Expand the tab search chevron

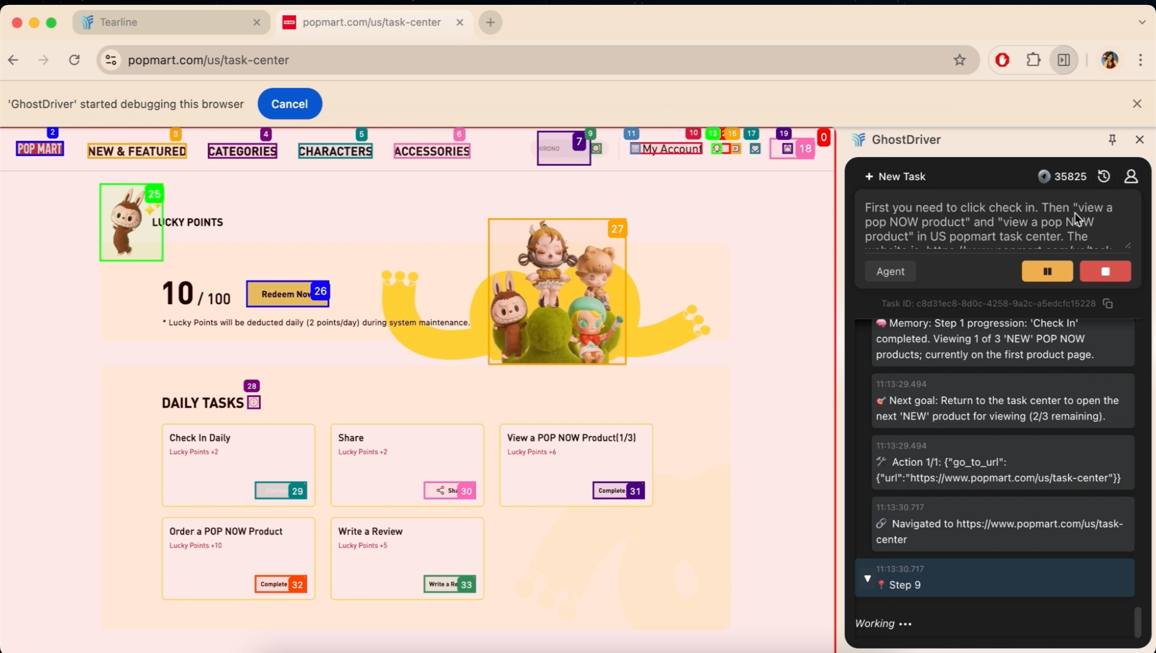pos(1142,22)
